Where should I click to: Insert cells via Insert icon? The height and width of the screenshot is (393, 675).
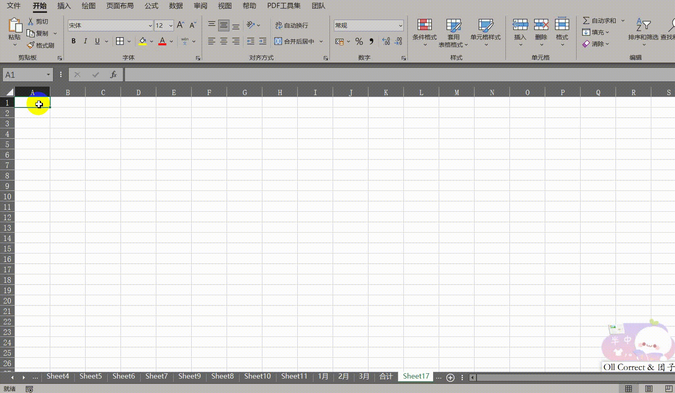click(520, 25)
